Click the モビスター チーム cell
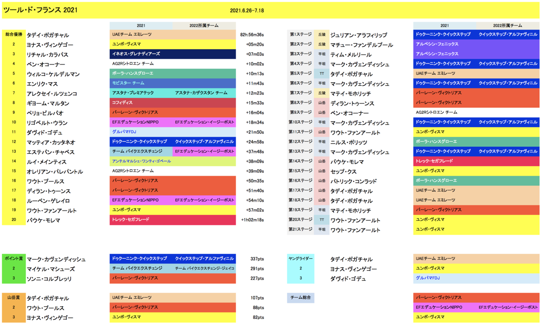542x326 pixels. pyautogui.click(x=173, y=83)
